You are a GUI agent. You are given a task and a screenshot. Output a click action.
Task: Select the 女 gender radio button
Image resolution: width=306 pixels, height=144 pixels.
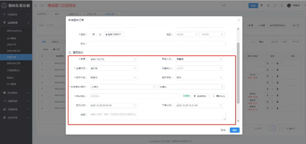pos(97,34)
